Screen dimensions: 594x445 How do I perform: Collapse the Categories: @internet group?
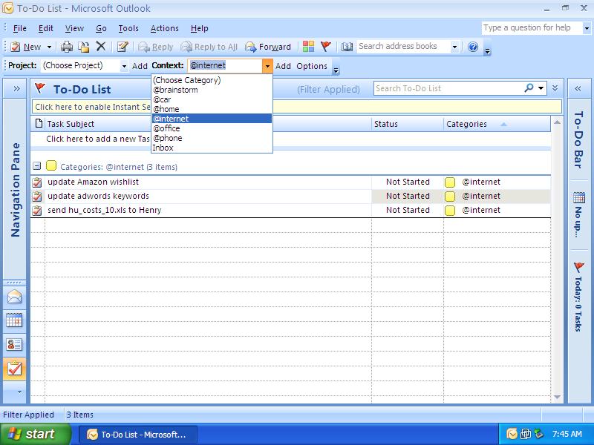click(x=36, y=166)
